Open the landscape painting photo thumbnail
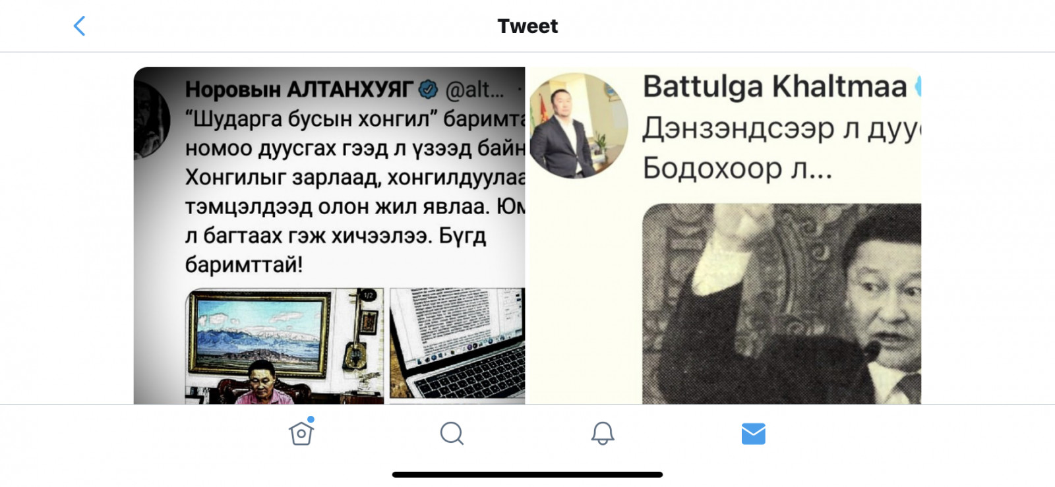This screenshot has height=487, width=1055. 284,345
